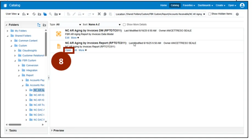Open the Type All dropdown
Image resolution: width=252 pixels, height=139 pixels.
[69, 25]
